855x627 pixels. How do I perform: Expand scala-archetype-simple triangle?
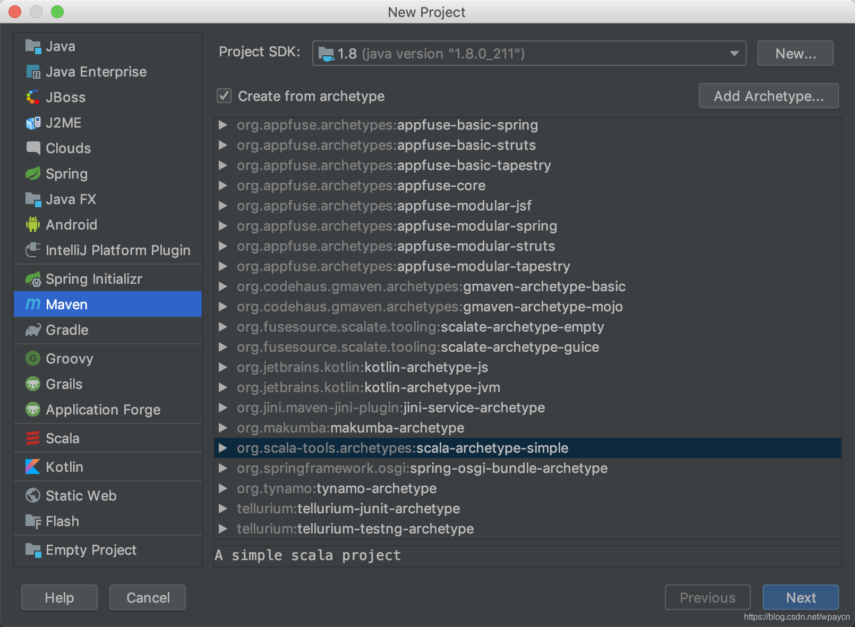pos(223,448)
